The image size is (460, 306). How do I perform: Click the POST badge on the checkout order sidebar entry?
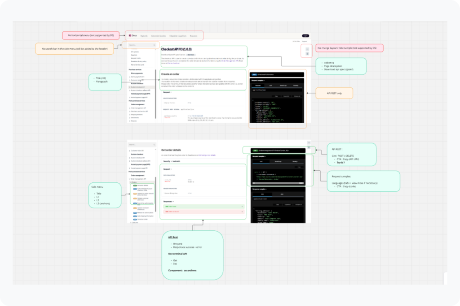click(x=135, y=189)
